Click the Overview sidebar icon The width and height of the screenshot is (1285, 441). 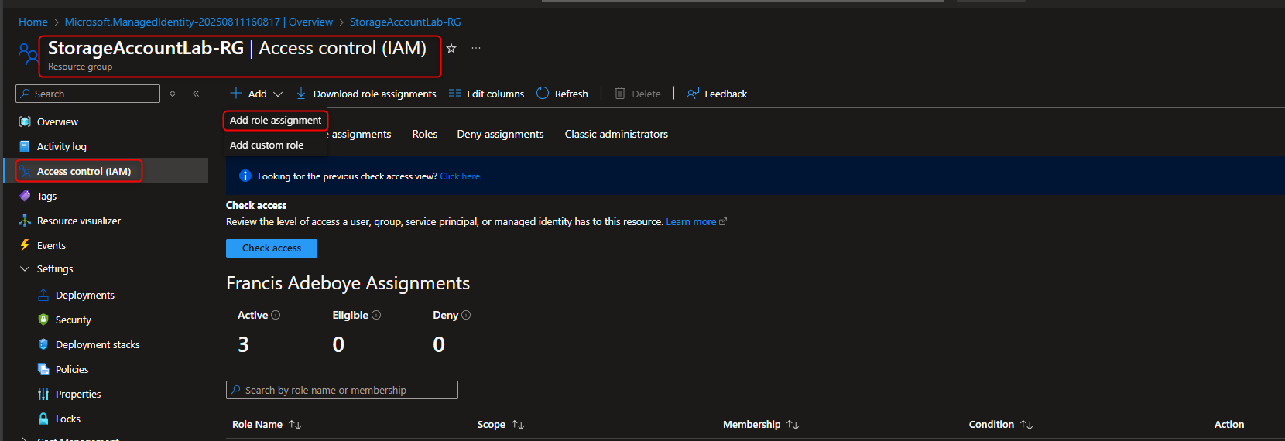point(25,121)
